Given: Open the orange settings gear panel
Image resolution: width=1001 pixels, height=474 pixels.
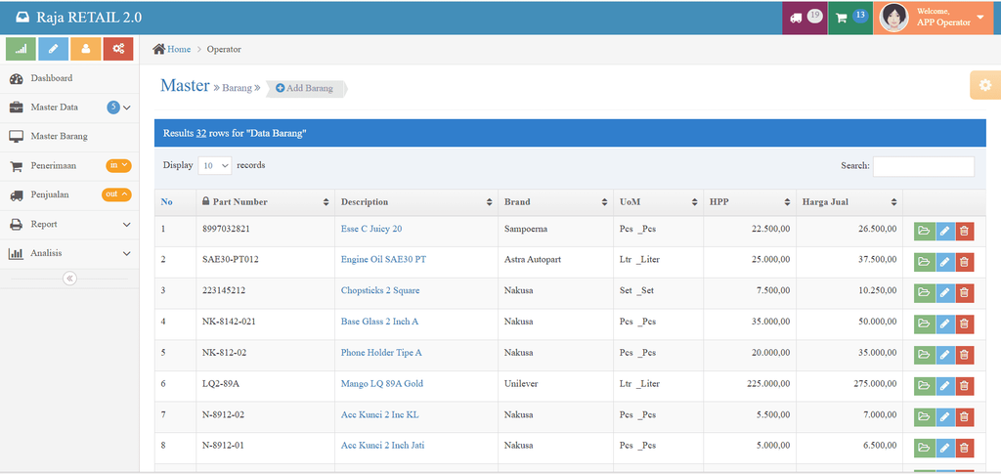Looking at the screenshot, I should click(x=985, y=85).
